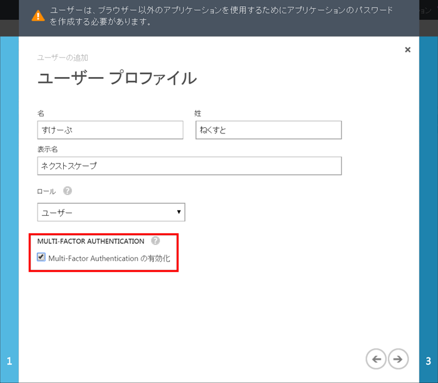Viewport: 438px width, 383px height.
Task: Jump to wizard step 1 panel
Action: pyautogui.click(x=9, y=209)
